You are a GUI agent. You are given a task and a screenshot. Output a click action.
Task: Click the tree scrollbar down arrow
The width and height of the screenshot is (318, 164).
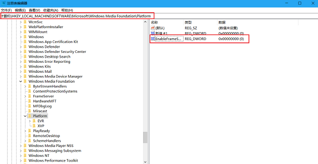[x=145, y=162]
